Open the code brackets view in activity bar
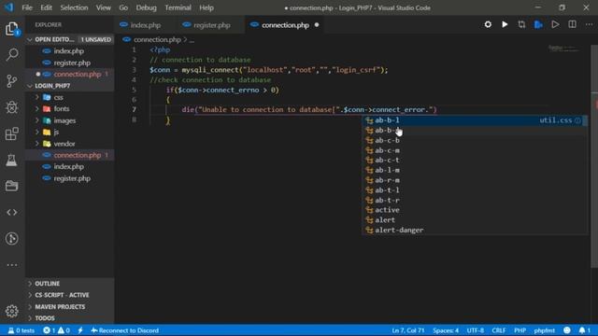This screenshot has height=336, width=598. pyautogui.click(x=12, y=212)
